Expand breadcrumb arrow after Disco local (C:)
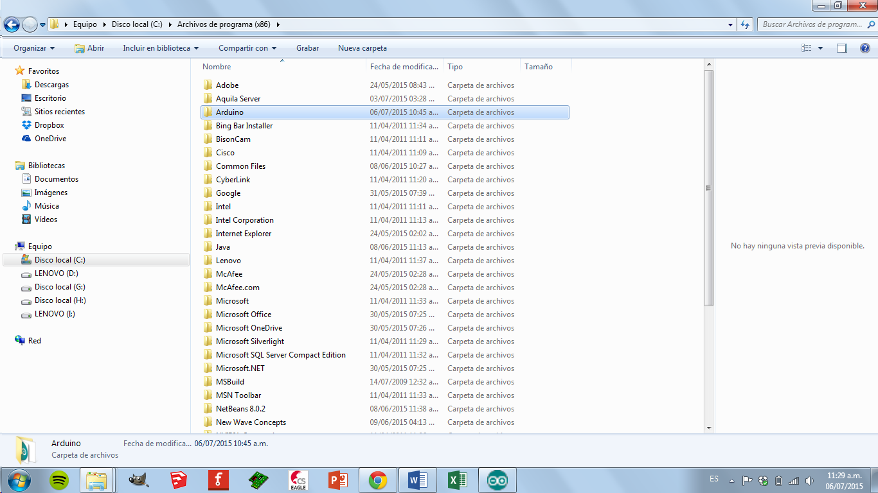The image size is (878, 493). coord(170,24)
